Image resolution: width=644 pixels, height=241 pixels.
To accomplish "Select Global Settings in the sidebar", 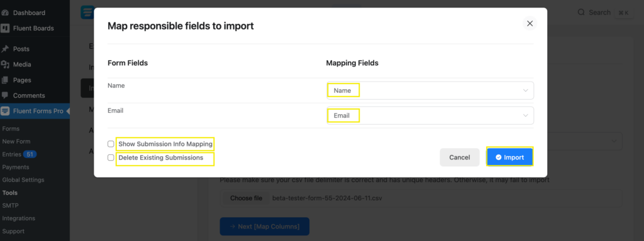I will 23,180.
